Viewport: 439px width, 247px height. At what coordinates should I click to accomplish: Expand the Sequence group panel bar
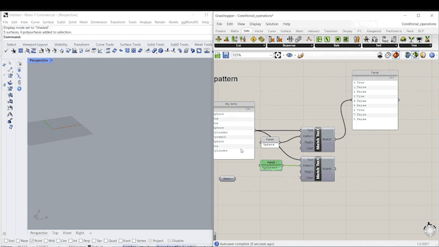290,45
